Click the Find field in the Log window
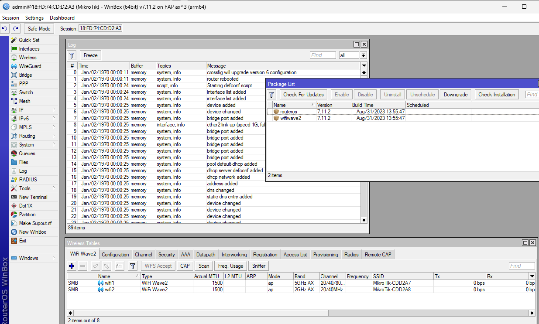The image size is (539, 324). (x=323, y=55)
